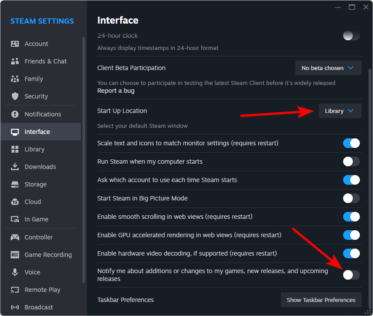The image size is (373, 316).
Task: Click the Broadcast signal icon
Action: coord(15,307)
